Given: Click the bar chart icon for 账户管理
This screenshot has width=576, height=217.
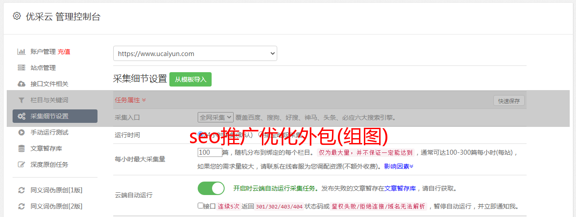Looking at the screenshot, I should pyautogui.click(x=21, y=52).
